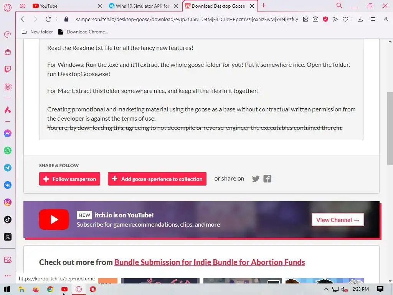Share on Twitter bird icon
The width and height of the screenshot is (393, 295).
click(x=256, y=179)
